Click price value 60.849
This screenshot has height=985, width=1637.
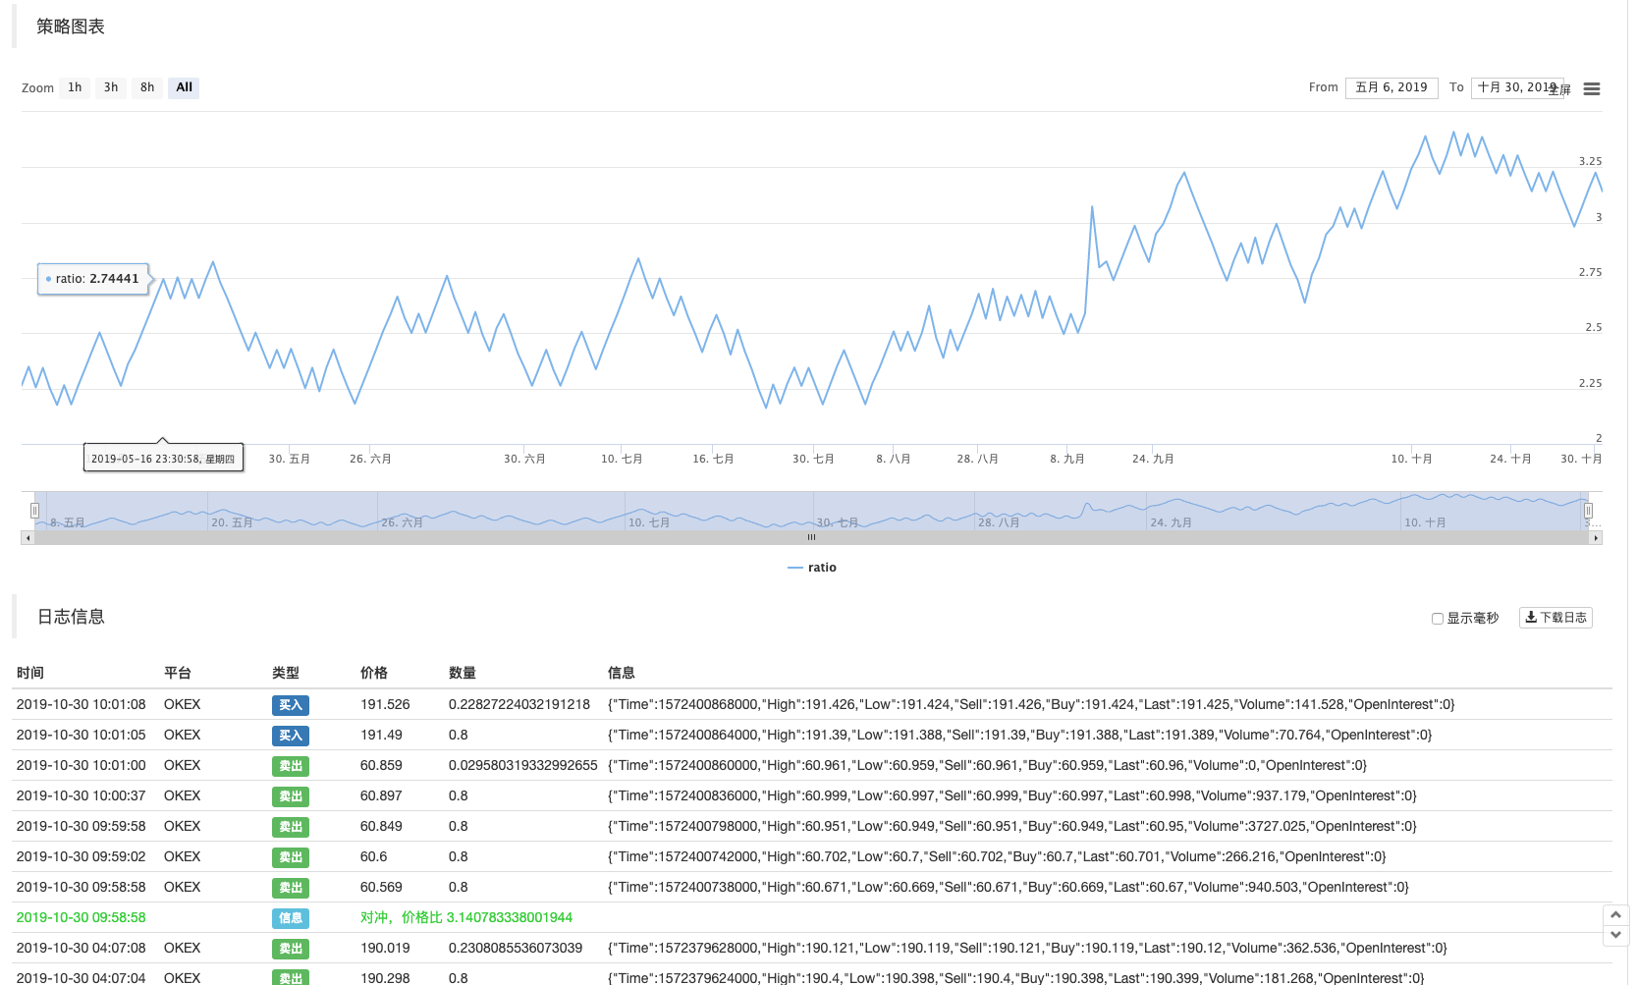381,826
